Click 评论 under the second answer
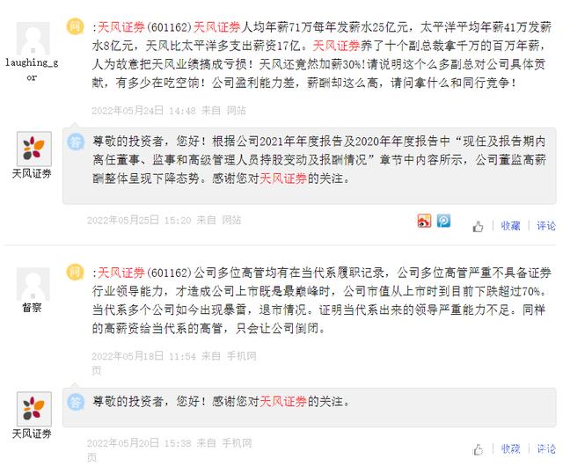The height and width of the screenshot is (466, 563). click(545, 449)
